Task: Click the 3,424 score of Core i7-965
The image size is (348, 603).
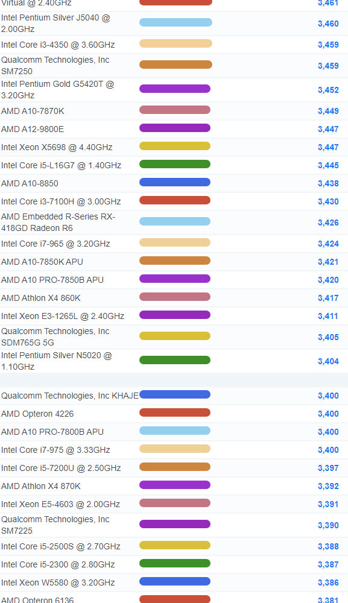Action: click(x=328, y=244)
